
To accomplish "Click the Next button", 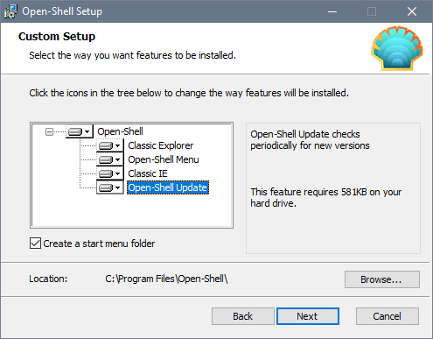I will coord(308,316).
